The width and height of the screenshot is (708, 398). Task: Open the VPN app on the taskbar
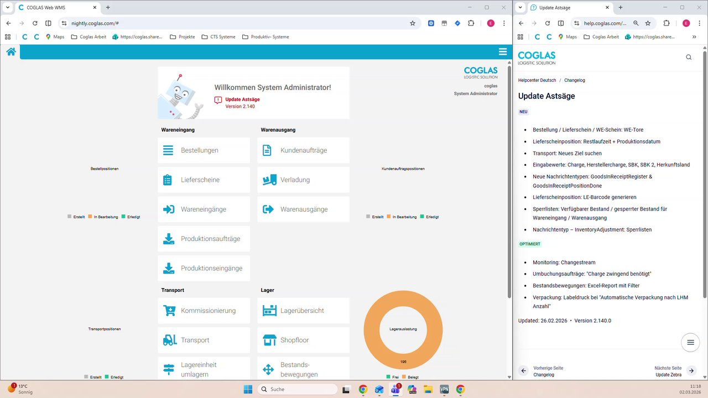click(444, 389)
